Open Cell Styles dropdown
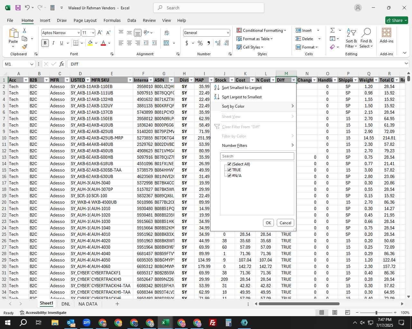This screenshot has width=412, height=329. point(250,47)
